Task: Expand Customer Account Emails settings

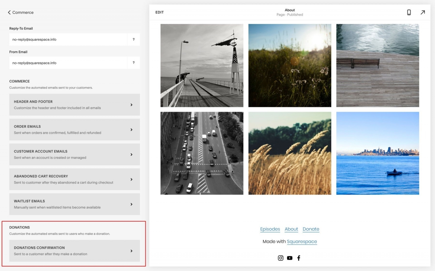Action: pyautogui.click(x=74, y=154)
